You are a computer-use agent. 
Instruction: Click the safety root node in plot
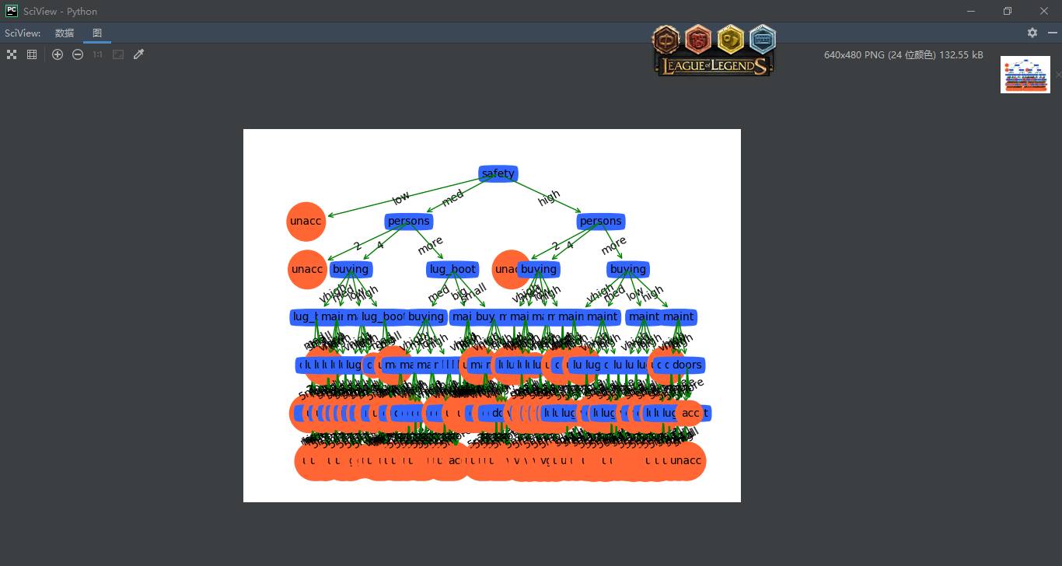click(x=498, y=174)
